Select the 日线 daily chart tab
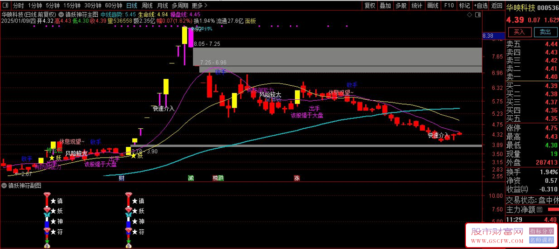The width and height of the screenshot is (559, 249). (x=132, y=6)
